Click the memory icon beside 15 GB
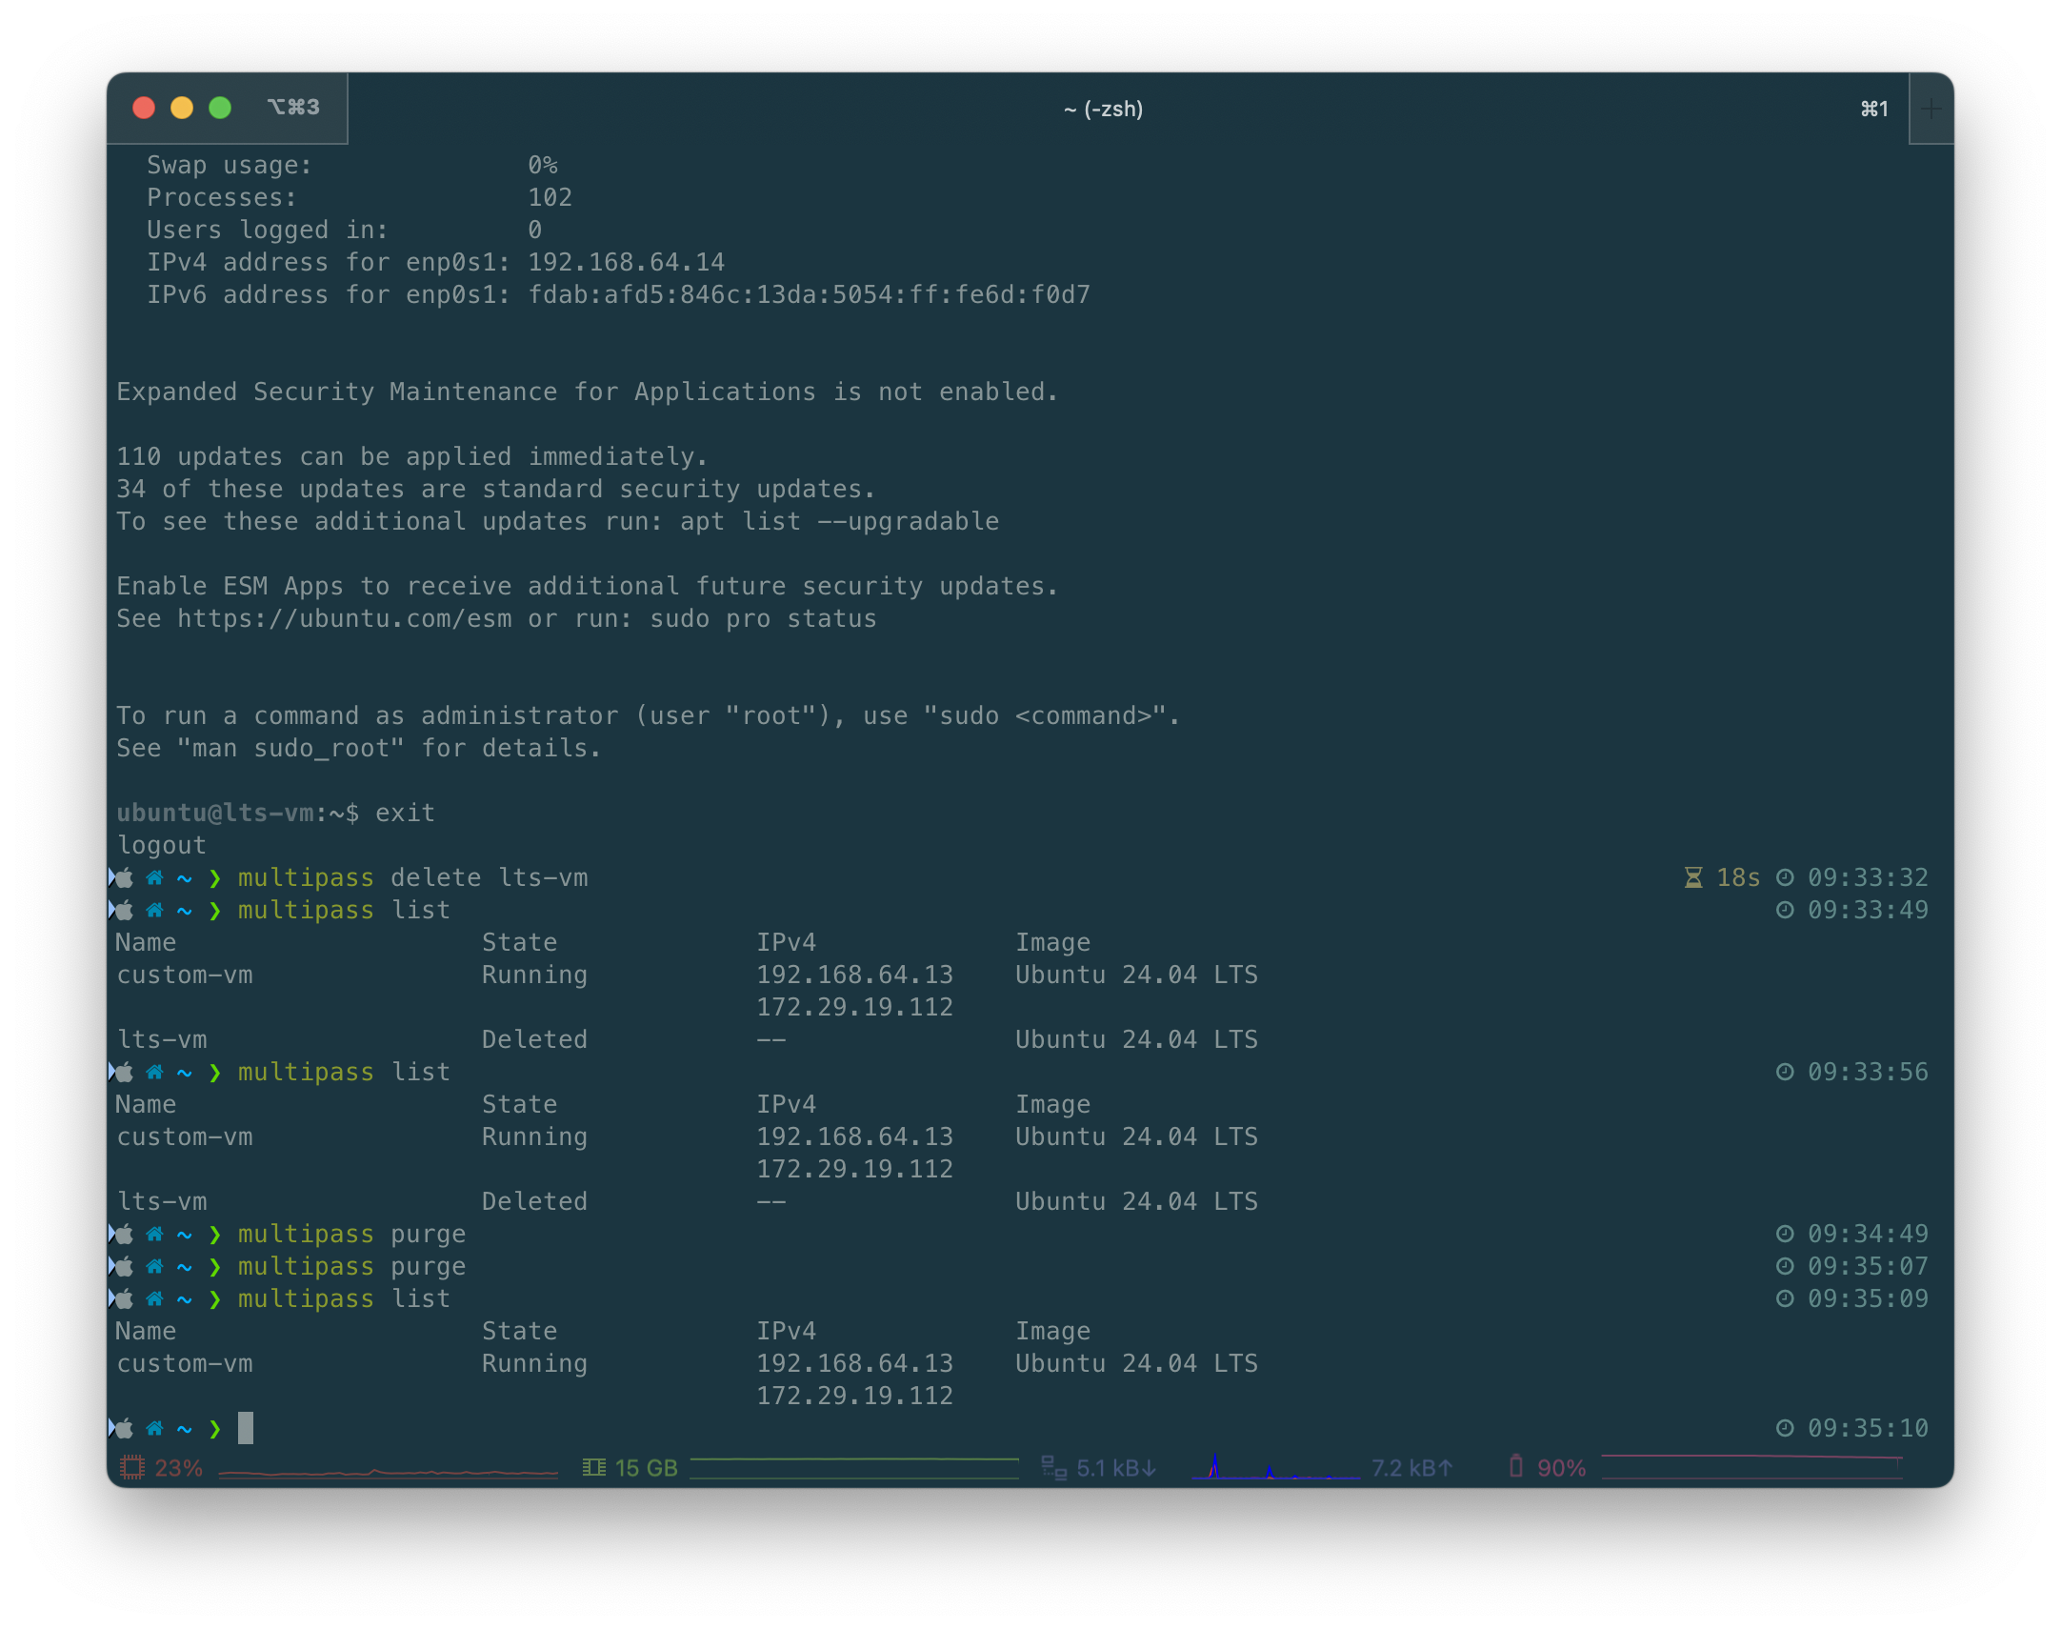 pyautogui.click(x=594, y=1467)
